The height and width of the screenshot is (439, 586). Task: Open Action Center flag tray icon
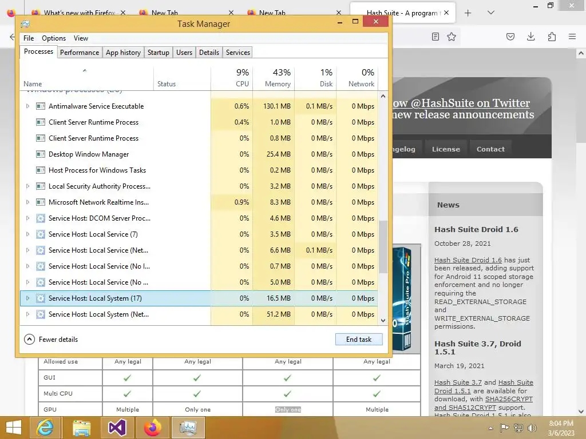point(505,428)
